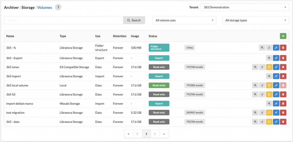Inspect the 365 - Export volume
The image size is (293, 142).
click(269, 58)
